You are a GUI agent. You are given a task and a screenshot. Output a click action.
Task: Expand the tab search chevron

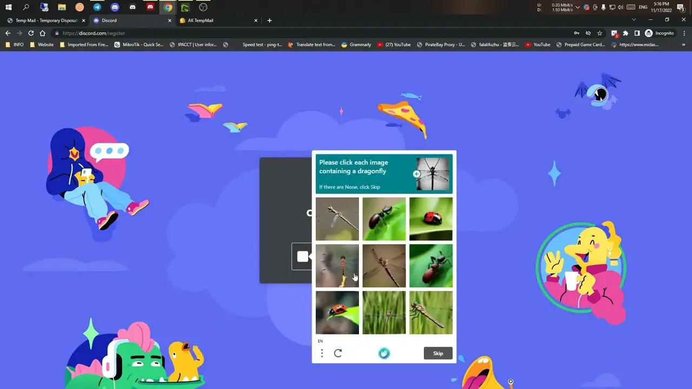click(x=634, y=20)
